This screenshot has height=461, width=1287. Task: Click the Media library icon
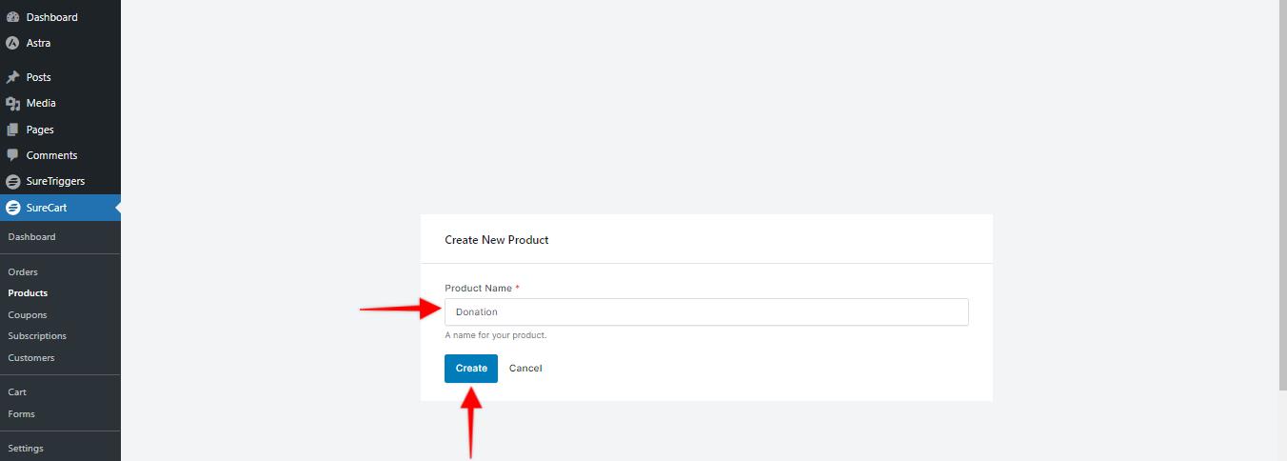tap(12, 103)
